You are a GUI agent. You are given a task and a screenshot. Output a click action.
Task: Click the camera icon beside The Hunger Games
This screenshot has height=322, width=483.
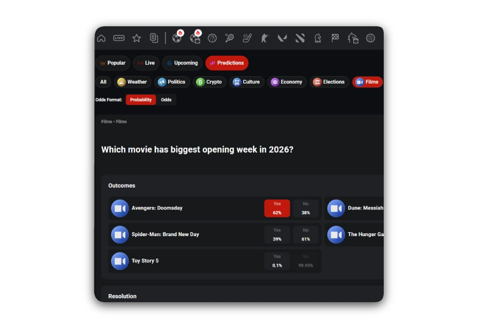(x=336, y=235)
